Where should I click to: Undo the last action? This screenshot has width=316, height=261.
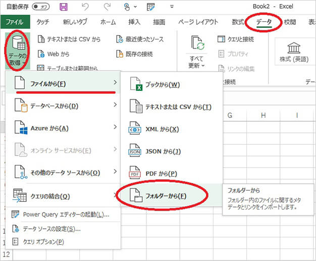tap(85, 7)
